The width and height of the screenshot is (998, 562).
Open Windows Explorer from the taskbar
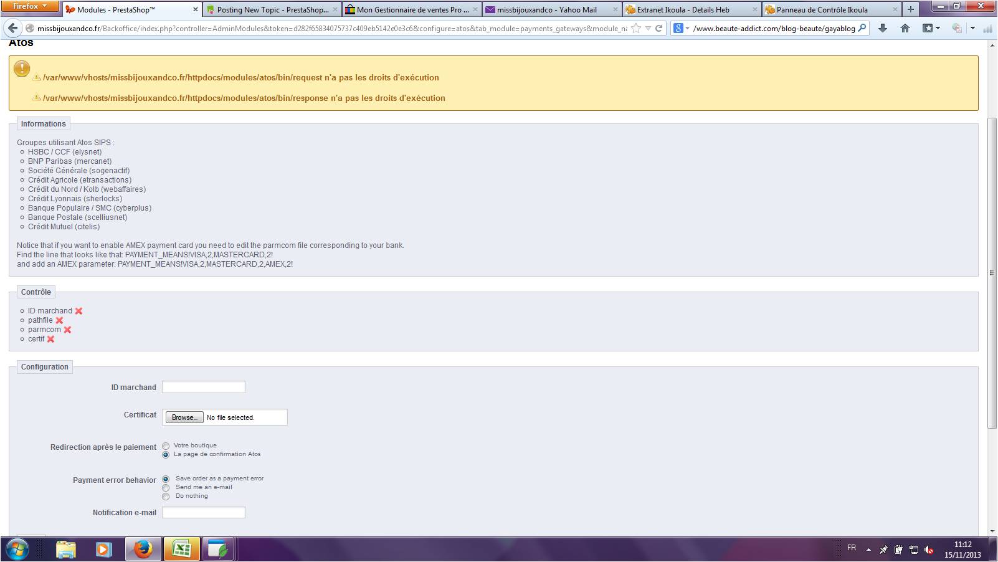click(x=66, y=550)
